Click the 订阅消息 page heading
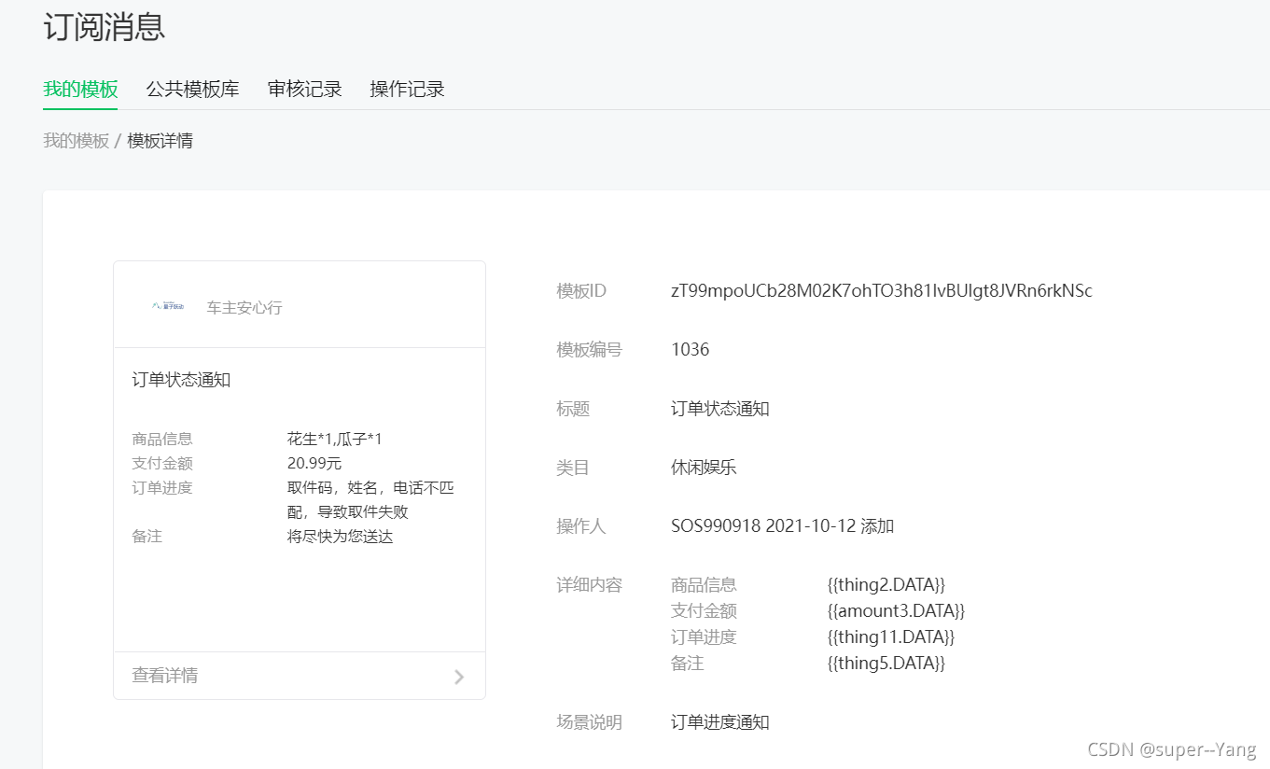Viewport: 1270px width, 769px height. [x=105, y=26]
